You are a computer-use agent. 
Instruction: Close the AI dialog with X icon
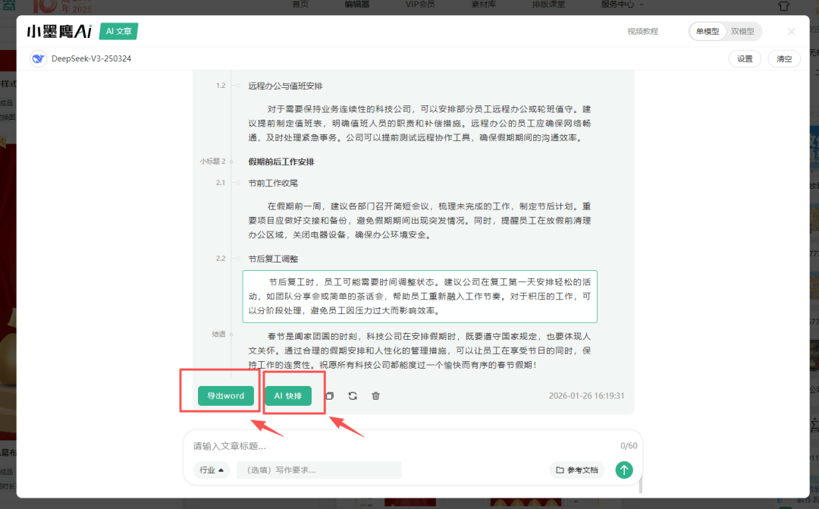(792, 31)
